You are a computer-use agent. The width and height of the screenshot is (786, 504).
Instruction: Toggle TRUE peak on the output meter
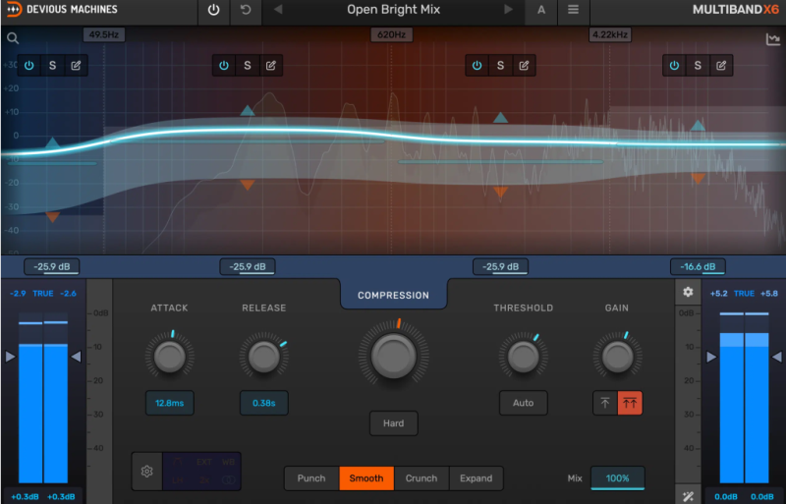point(744,294)
